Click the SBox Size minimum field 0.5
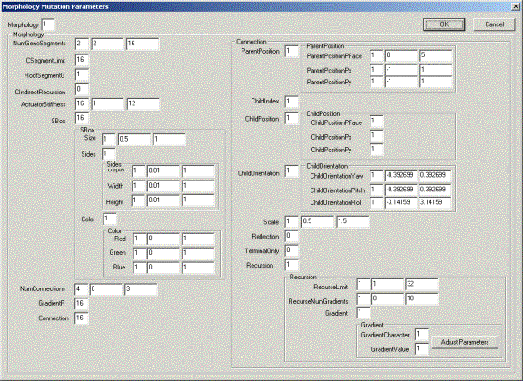The width and height of the screenshot is (523, 381). tap(134, 140)
